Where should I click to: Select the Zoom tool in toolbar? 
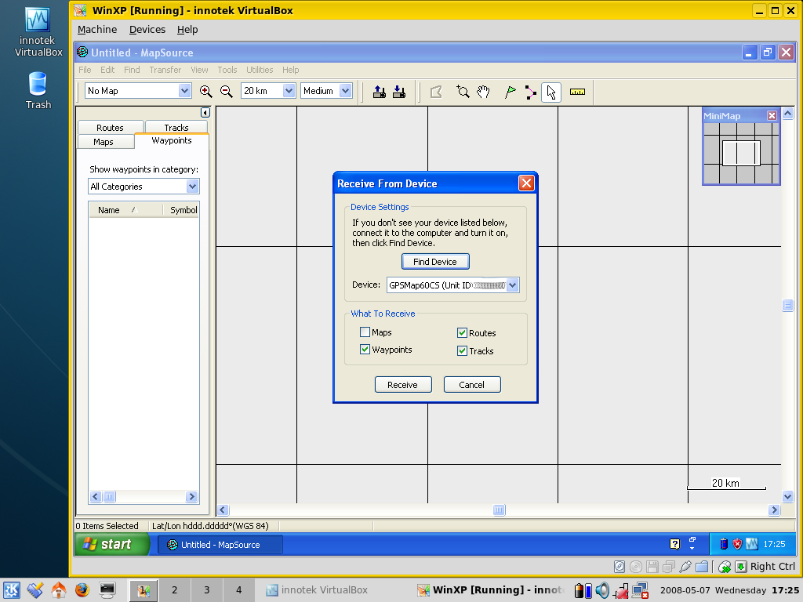click(463, 92)
